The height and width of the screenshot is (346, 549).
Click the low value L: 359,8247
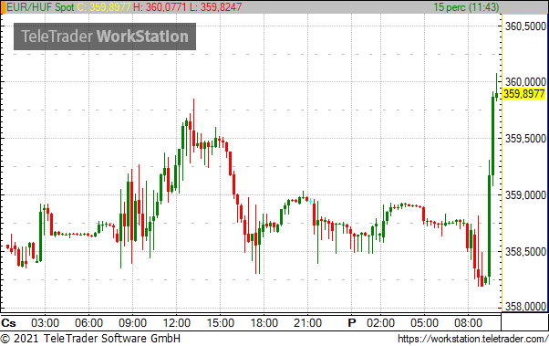click(216, 7)
